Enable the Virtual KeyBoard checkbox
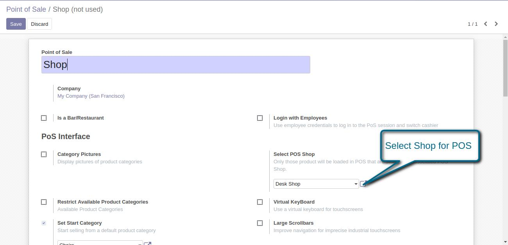The height and width of the screenshot is (245, 508). click(x=260, y=202)
